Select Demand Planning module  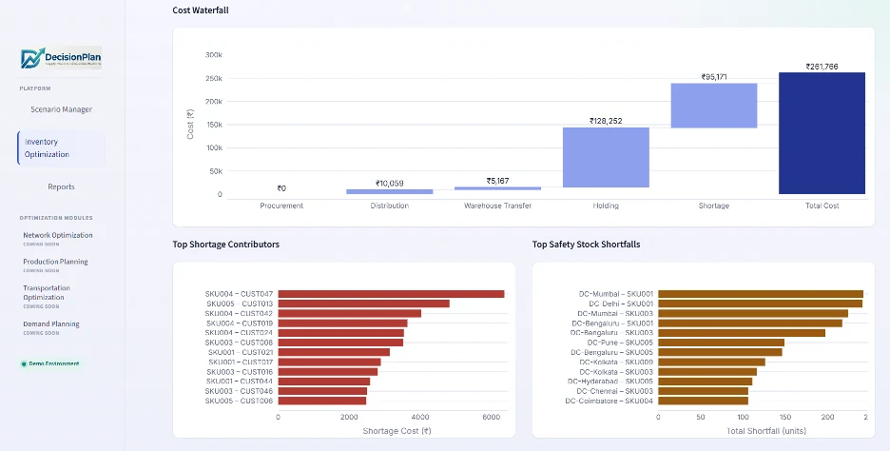point(51,324)
